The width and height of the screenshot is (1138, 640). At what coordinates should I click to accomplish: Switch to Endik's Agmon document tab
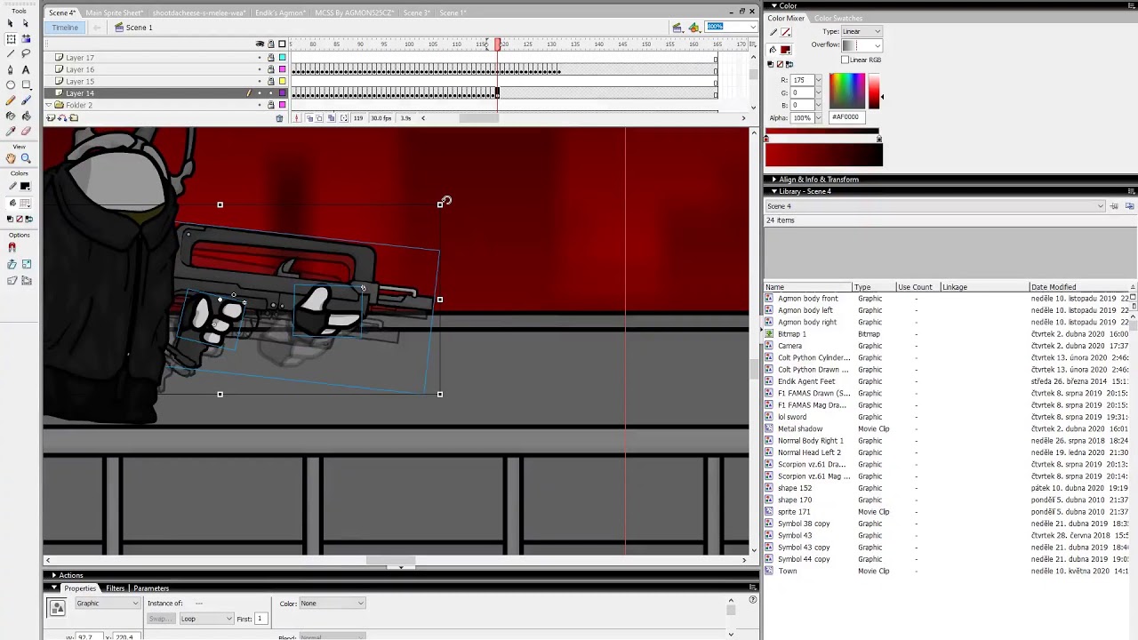280,13
